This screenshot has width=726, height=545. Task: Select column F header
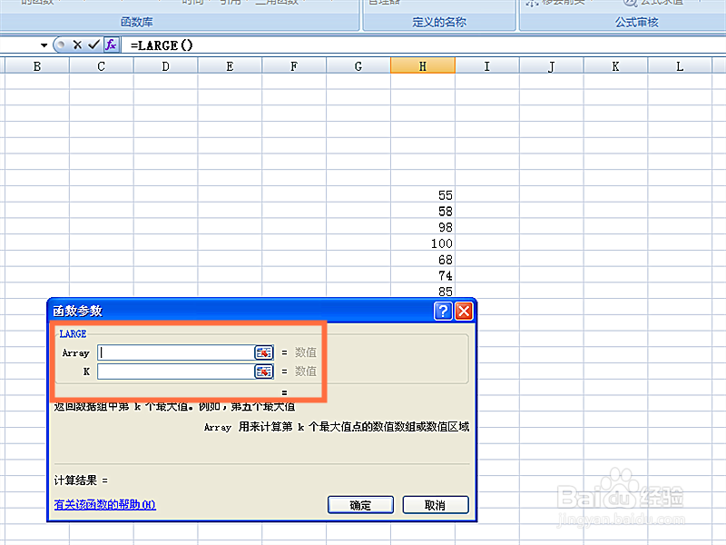[x=294, y=66]
